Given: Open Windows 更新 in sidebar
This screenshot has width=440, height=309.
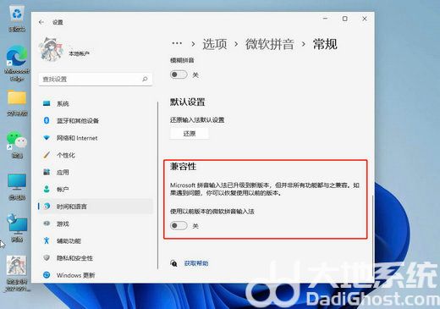Looking at the screenshot, I should pyautogui.click(x=96, y=275).
